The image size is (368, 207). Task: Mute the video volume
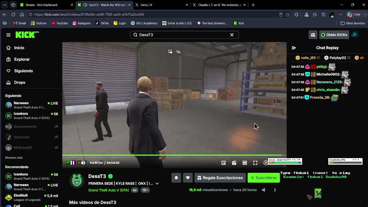click(x=83, y=163)
